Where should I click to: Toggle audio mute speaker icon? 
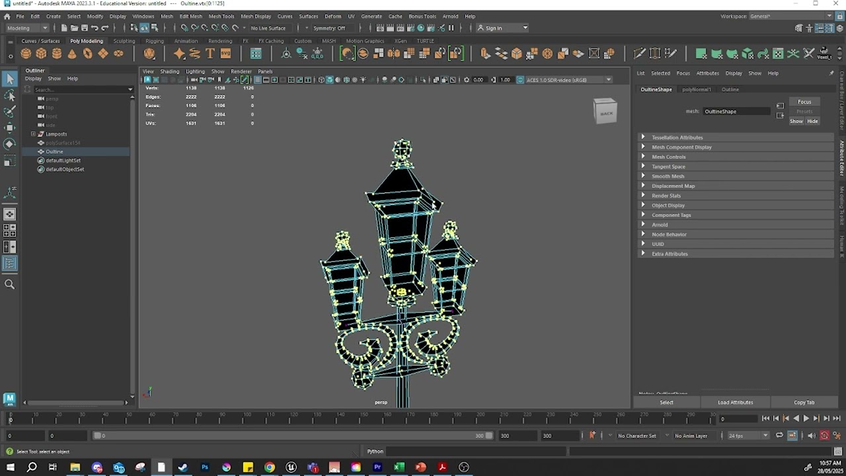[812, 435]
